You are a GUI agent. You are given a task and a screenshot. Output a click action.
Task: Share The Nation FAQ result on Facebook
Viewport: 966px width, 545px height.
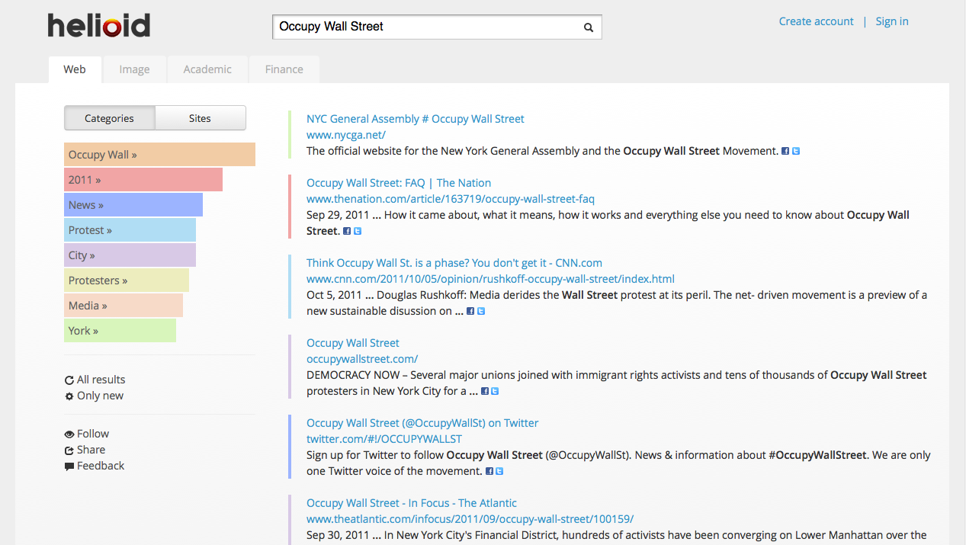(x=347, y=231)
